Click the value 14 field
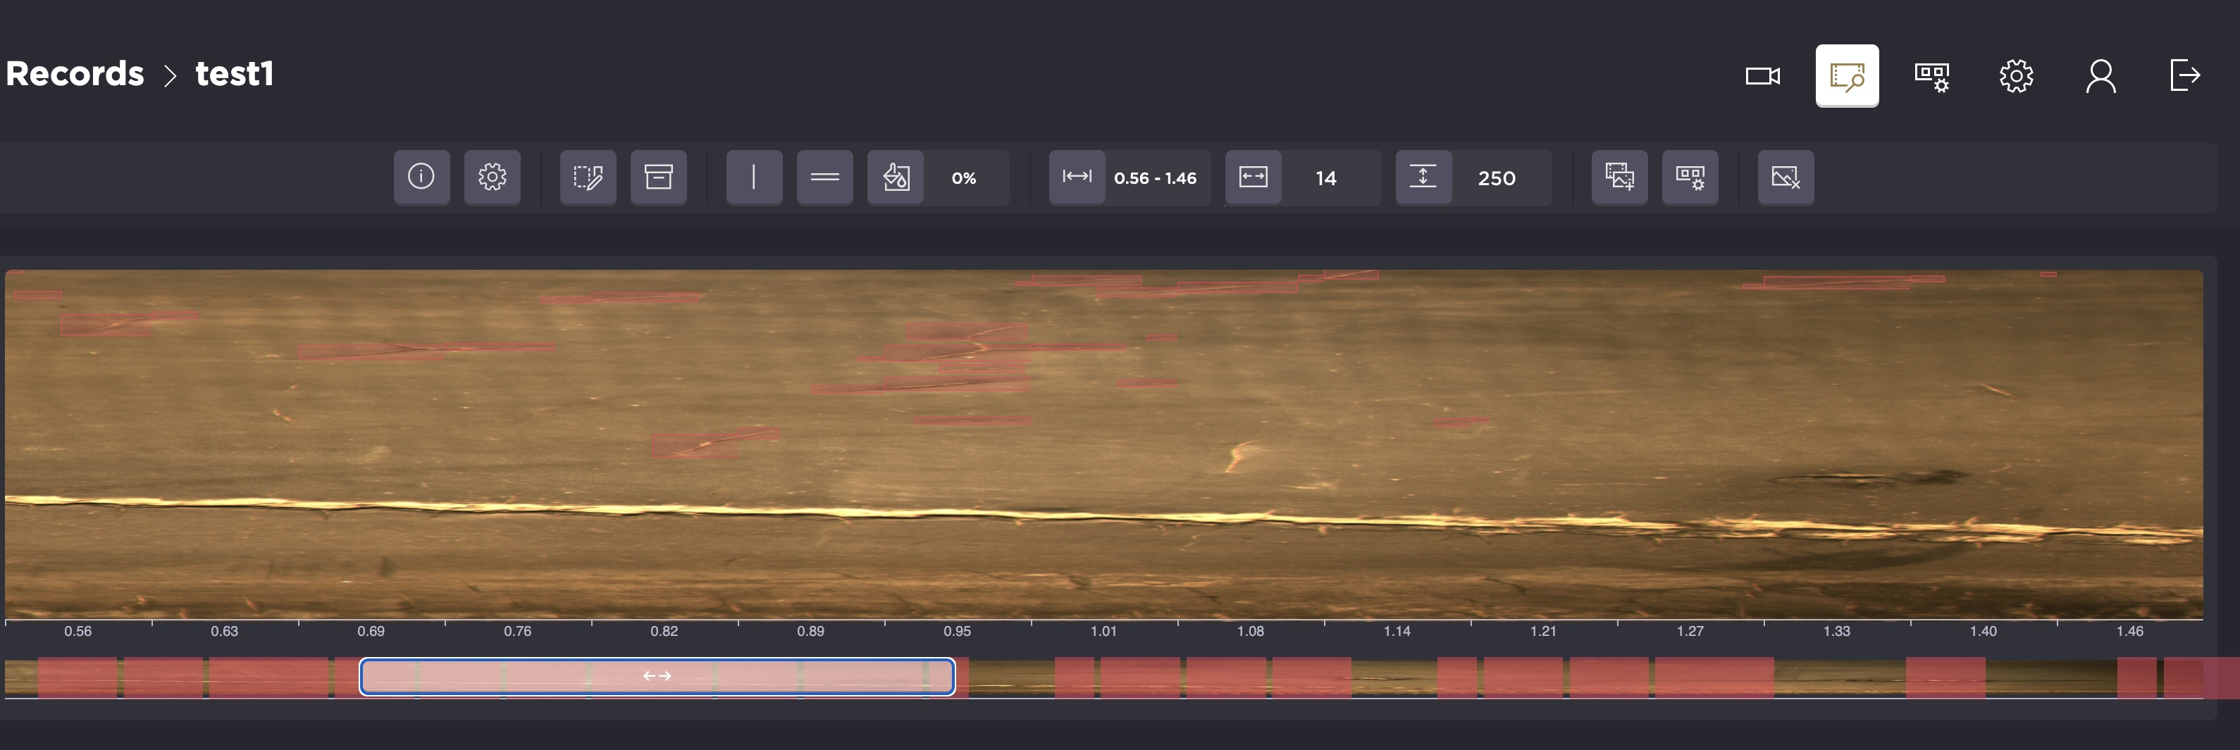This screenshot has height=750, width=2240. [x=1325, y=178]
